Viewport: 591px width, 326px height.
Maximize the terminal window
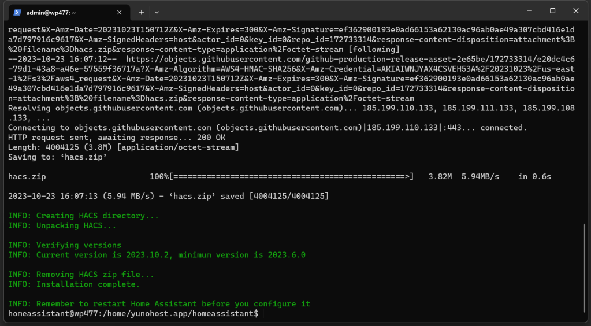coord(552,11)
